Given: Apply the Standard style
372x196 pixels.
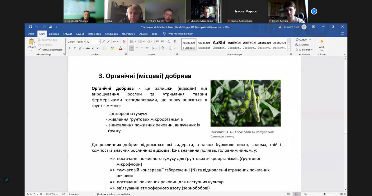Looking at the screenshot, I should point(189,44).
